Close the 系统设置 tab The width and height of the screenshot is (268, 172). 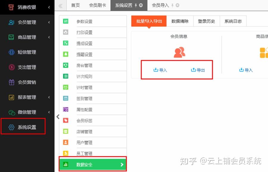[x=141, y=5]
